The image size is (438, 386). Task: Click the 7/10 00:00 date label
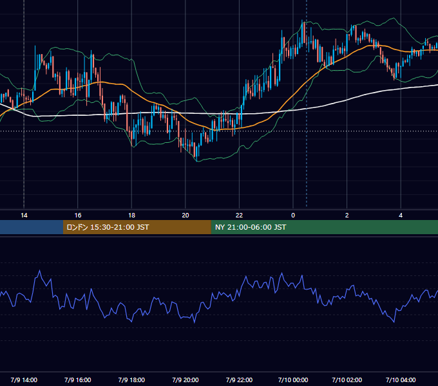[293, 380]
